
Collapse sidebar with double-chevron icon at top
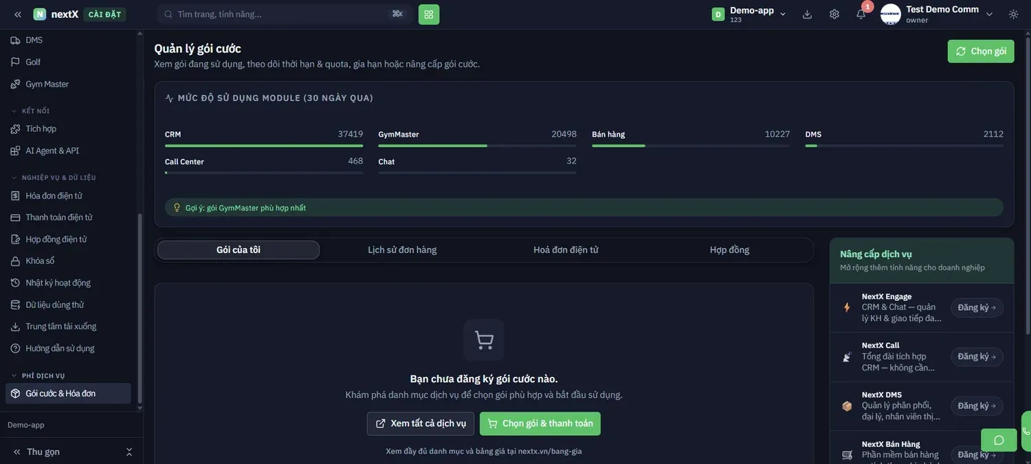[18, 14]
